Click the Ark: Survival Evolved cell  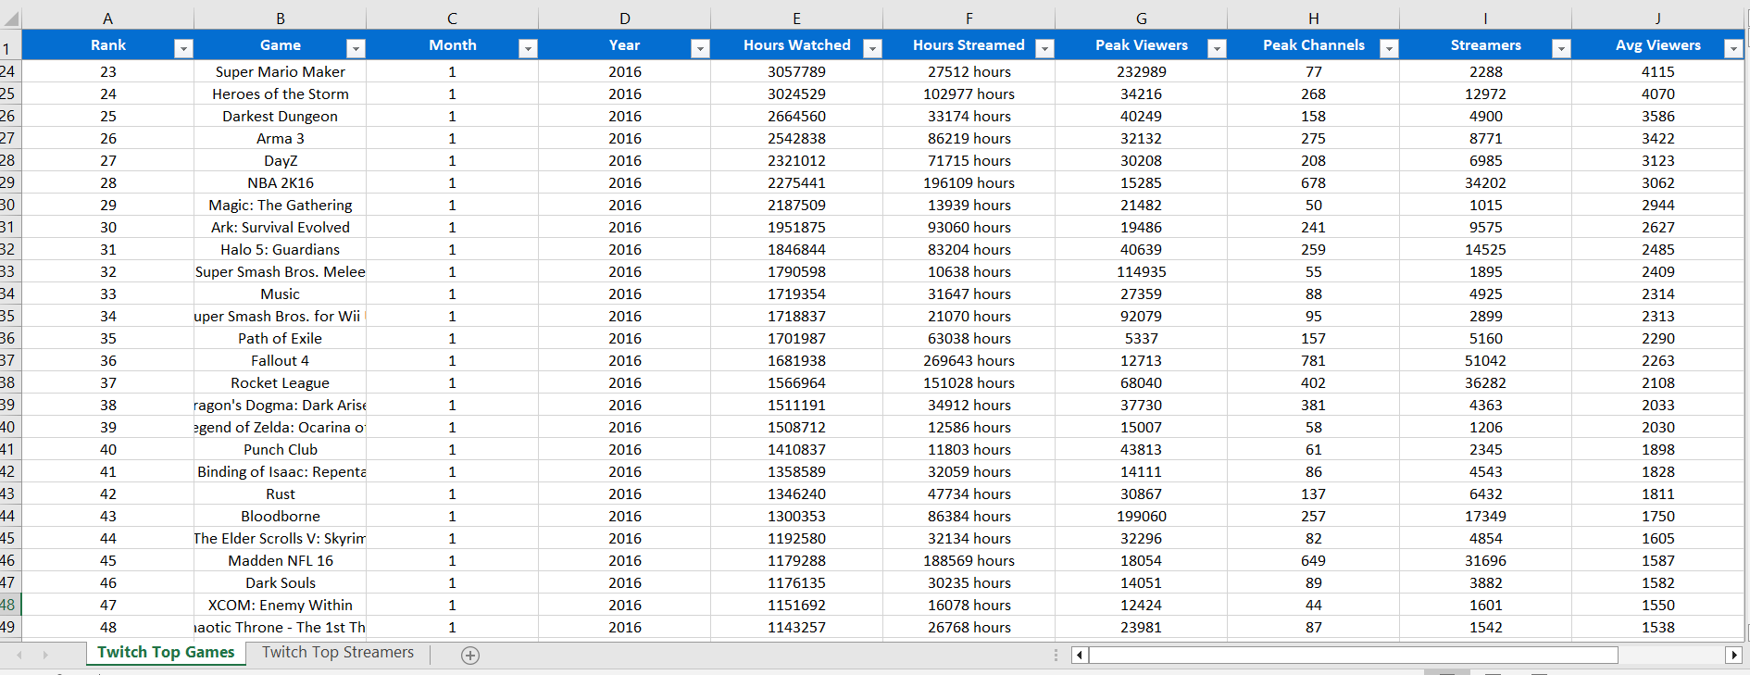tap(280, 227)
